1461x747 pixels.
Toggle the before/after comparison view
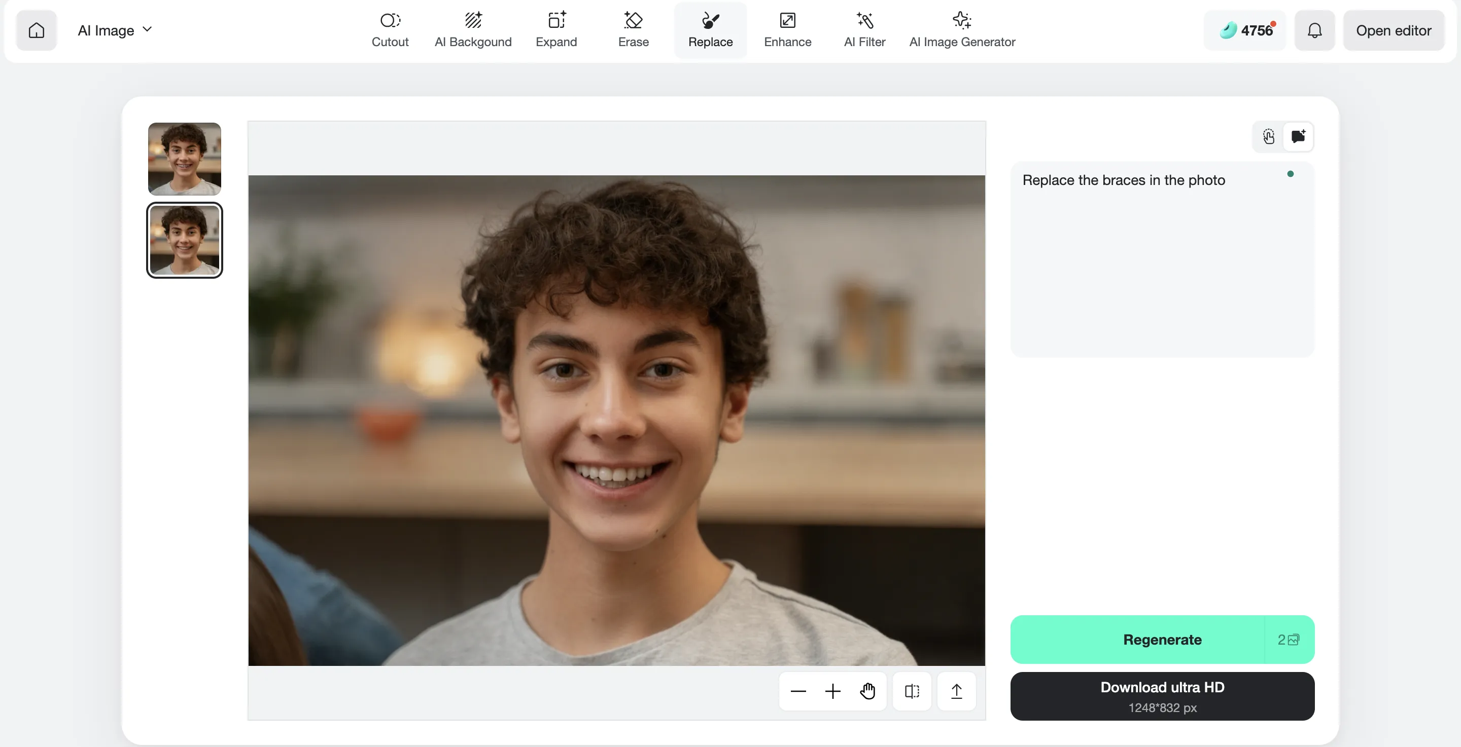pyautogui.click(x=912, y=691)
